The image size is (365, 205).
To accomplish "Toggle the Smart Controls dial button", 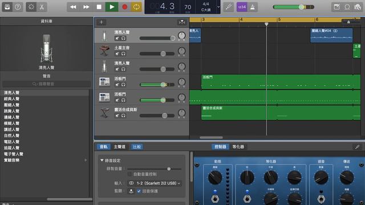I will [x=31, y=7].
